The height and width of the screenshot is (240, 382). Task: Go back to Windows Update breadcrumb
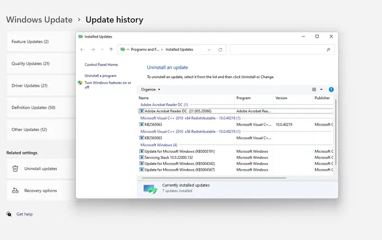39,20
